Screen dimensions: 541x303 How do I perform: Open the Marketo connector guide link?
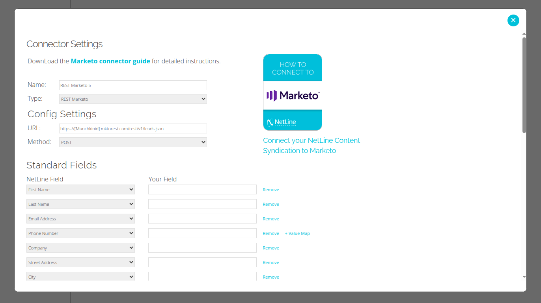[x=110, y=61]
